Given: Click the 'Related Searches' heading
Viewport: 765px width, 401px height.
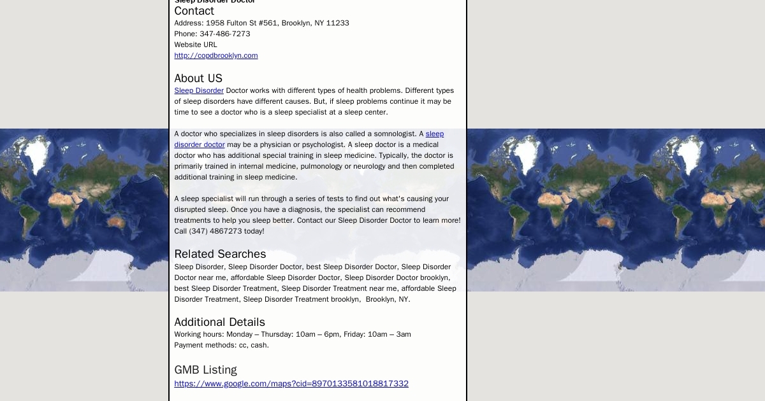Looking at the screenshot, I should 220,254.
